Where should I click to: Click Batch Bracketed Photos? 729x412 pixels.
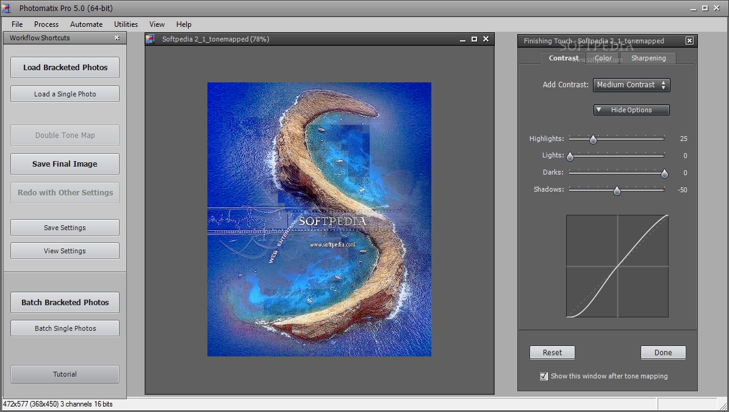pos(65,302)
